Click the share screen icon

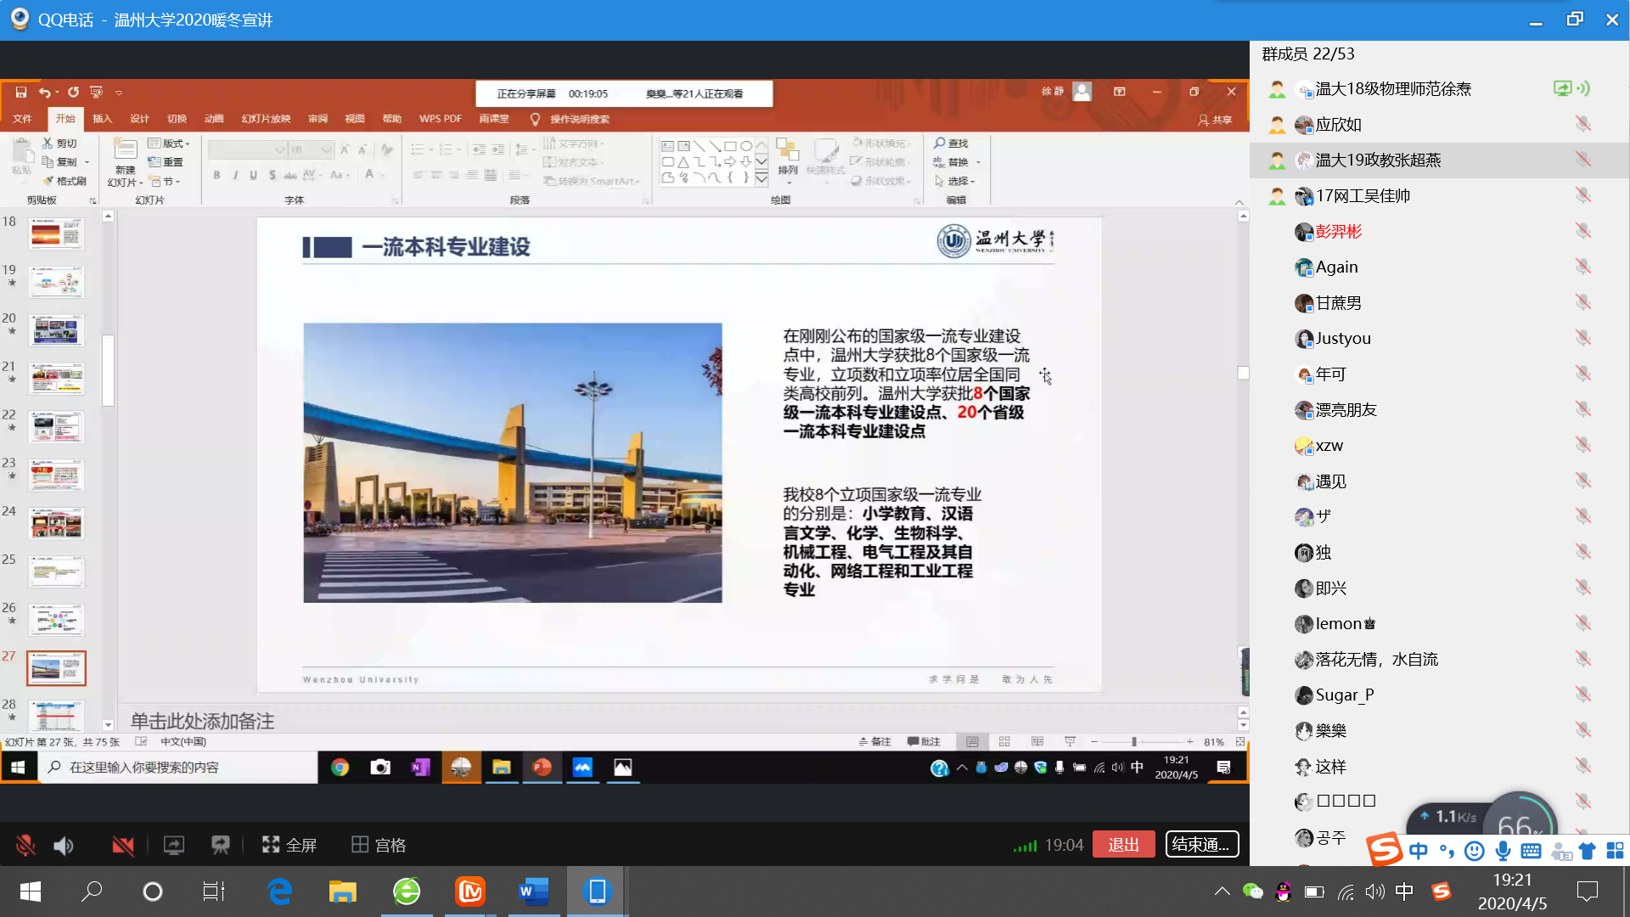[x=174, y=845]
